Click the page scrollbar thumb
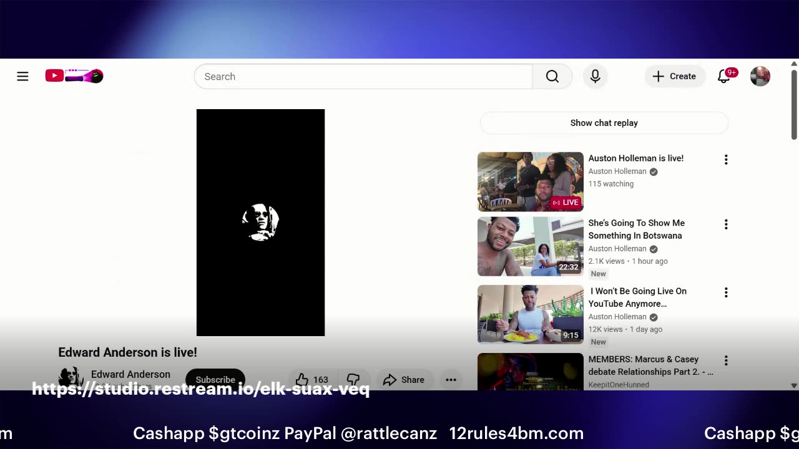The height and width of the screenshot is (449, 799). [x=794, y=104]
